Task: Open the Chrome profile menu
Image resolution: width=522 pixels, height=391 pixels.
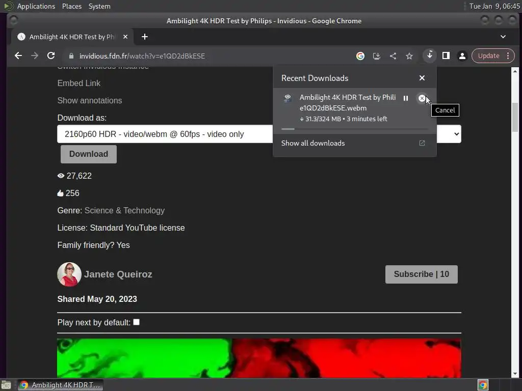Action: (462, 56)
